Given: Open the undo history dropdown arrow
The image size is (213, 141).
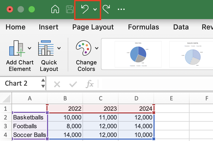Looking at the screenshot, I should (95, 9).
